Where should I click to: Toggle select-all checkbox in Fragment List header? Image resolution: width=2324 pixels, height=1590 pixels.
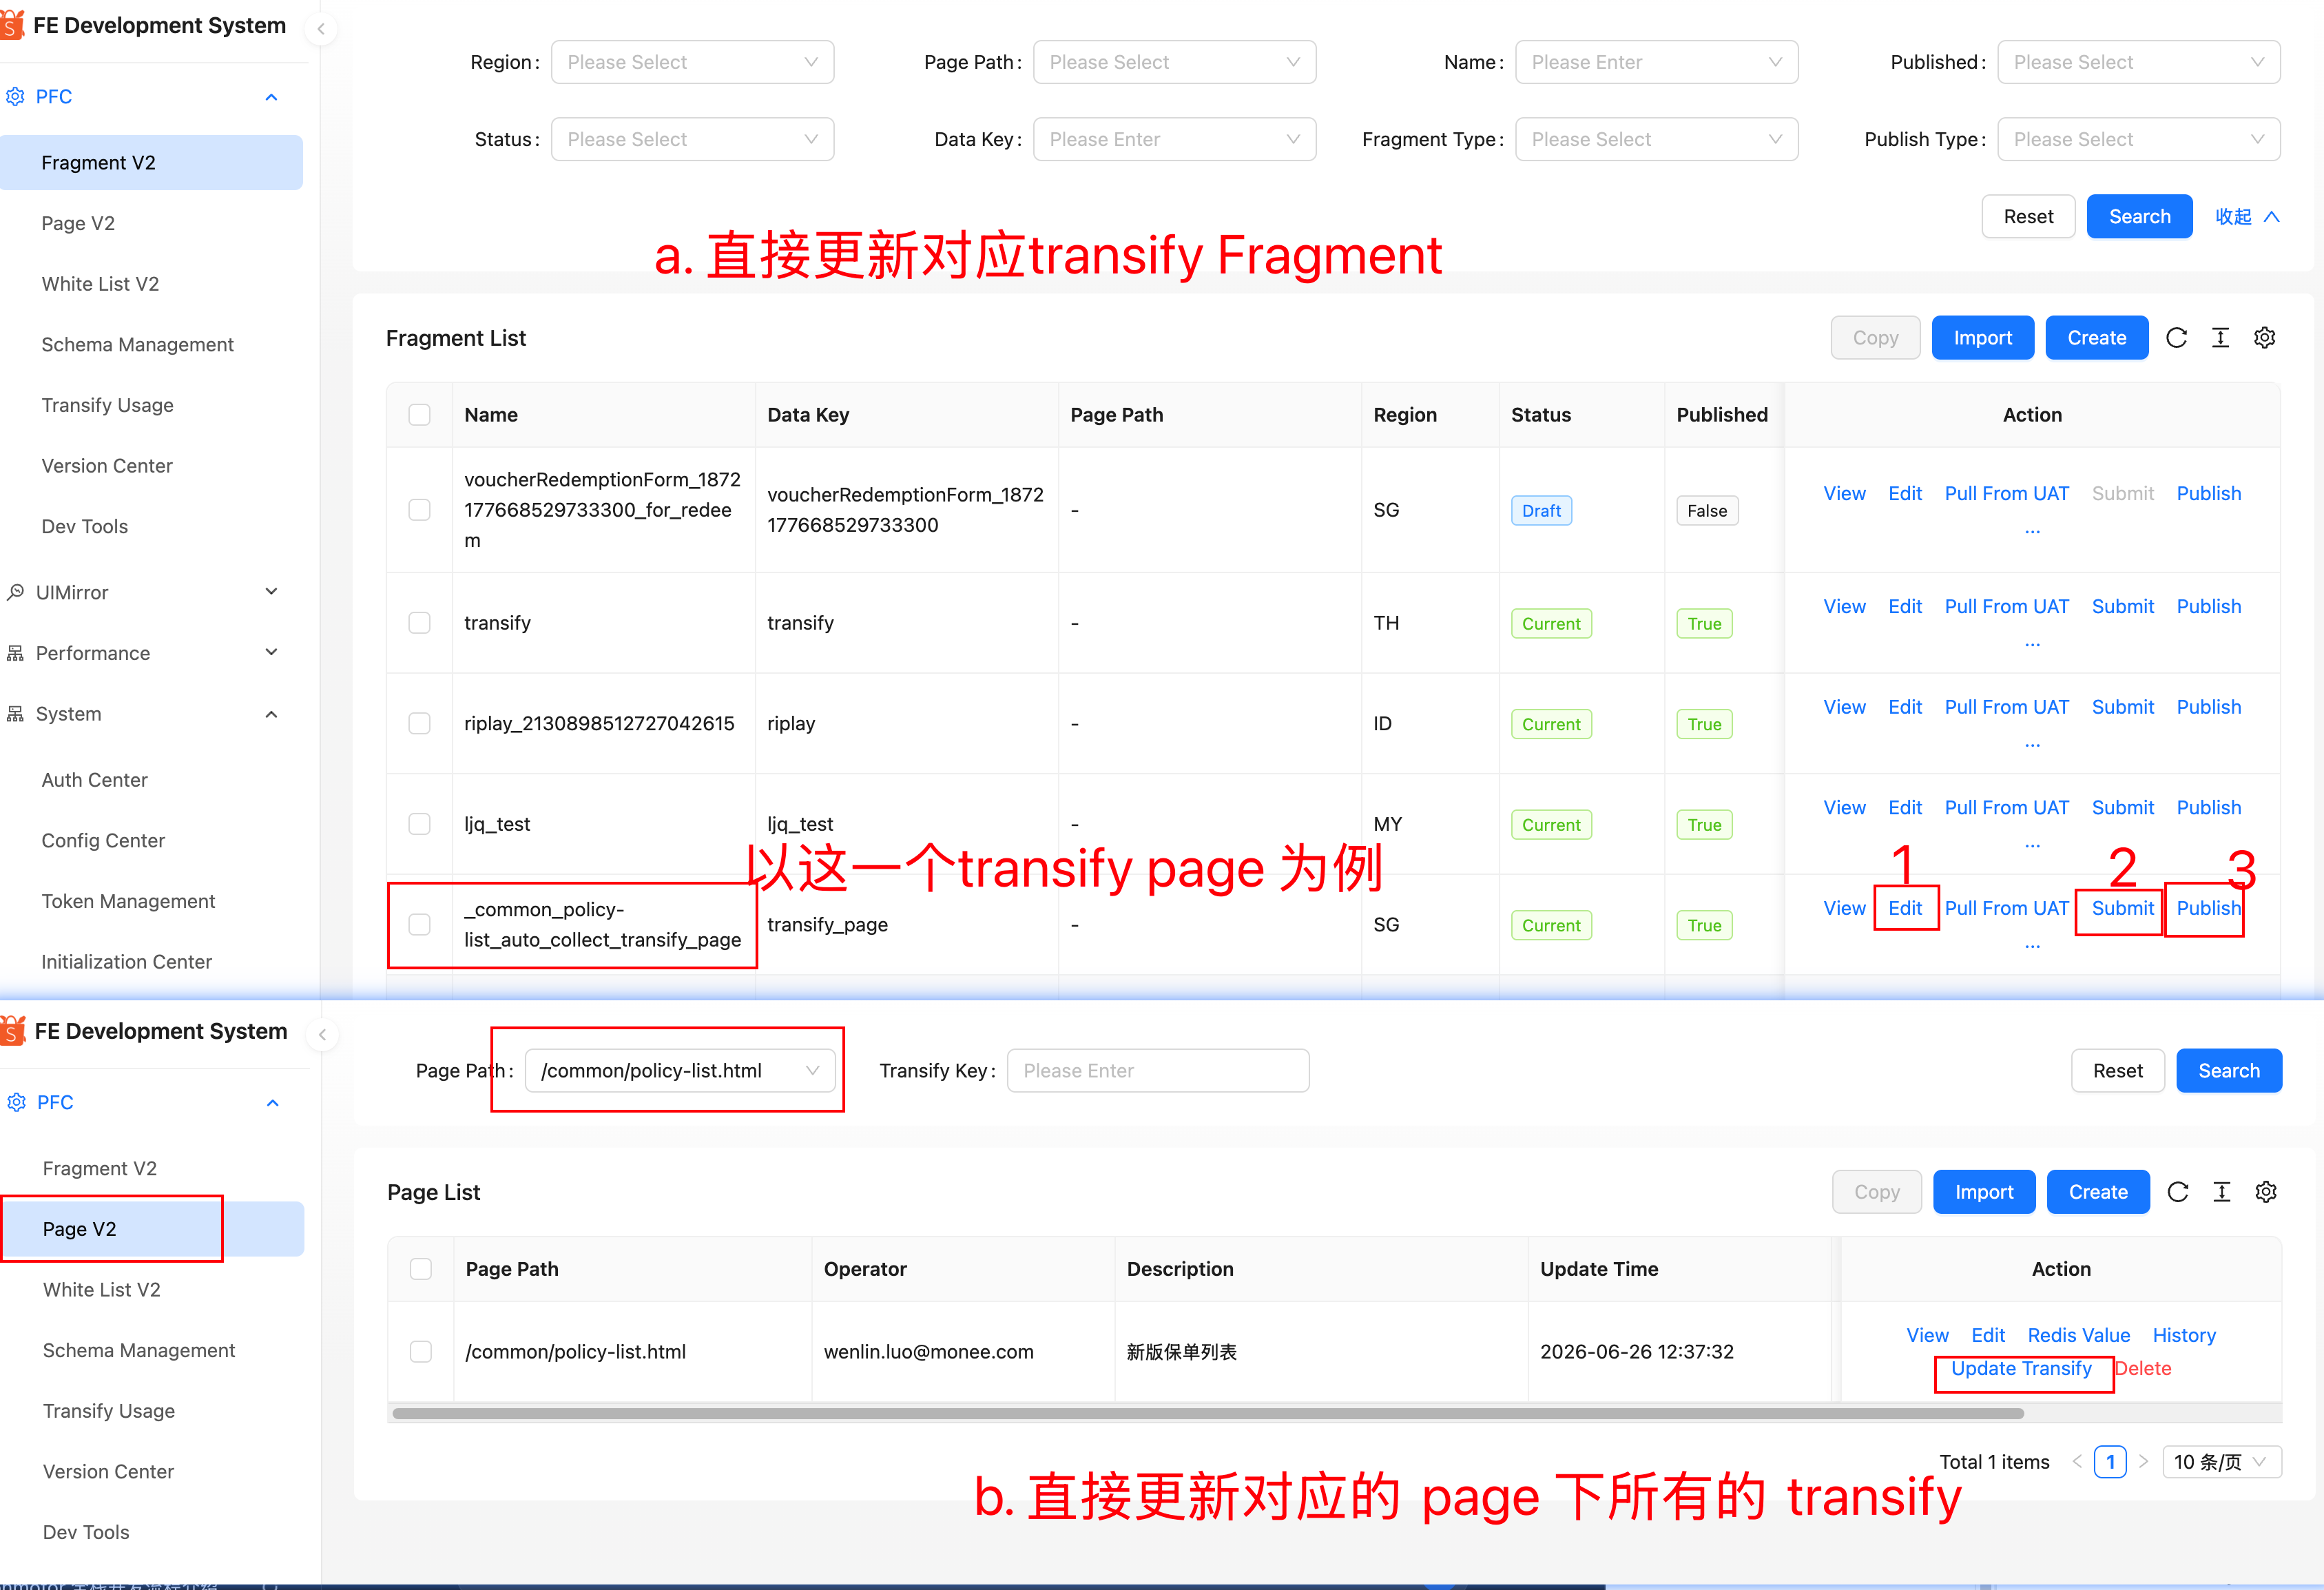(x=420, y=415)
